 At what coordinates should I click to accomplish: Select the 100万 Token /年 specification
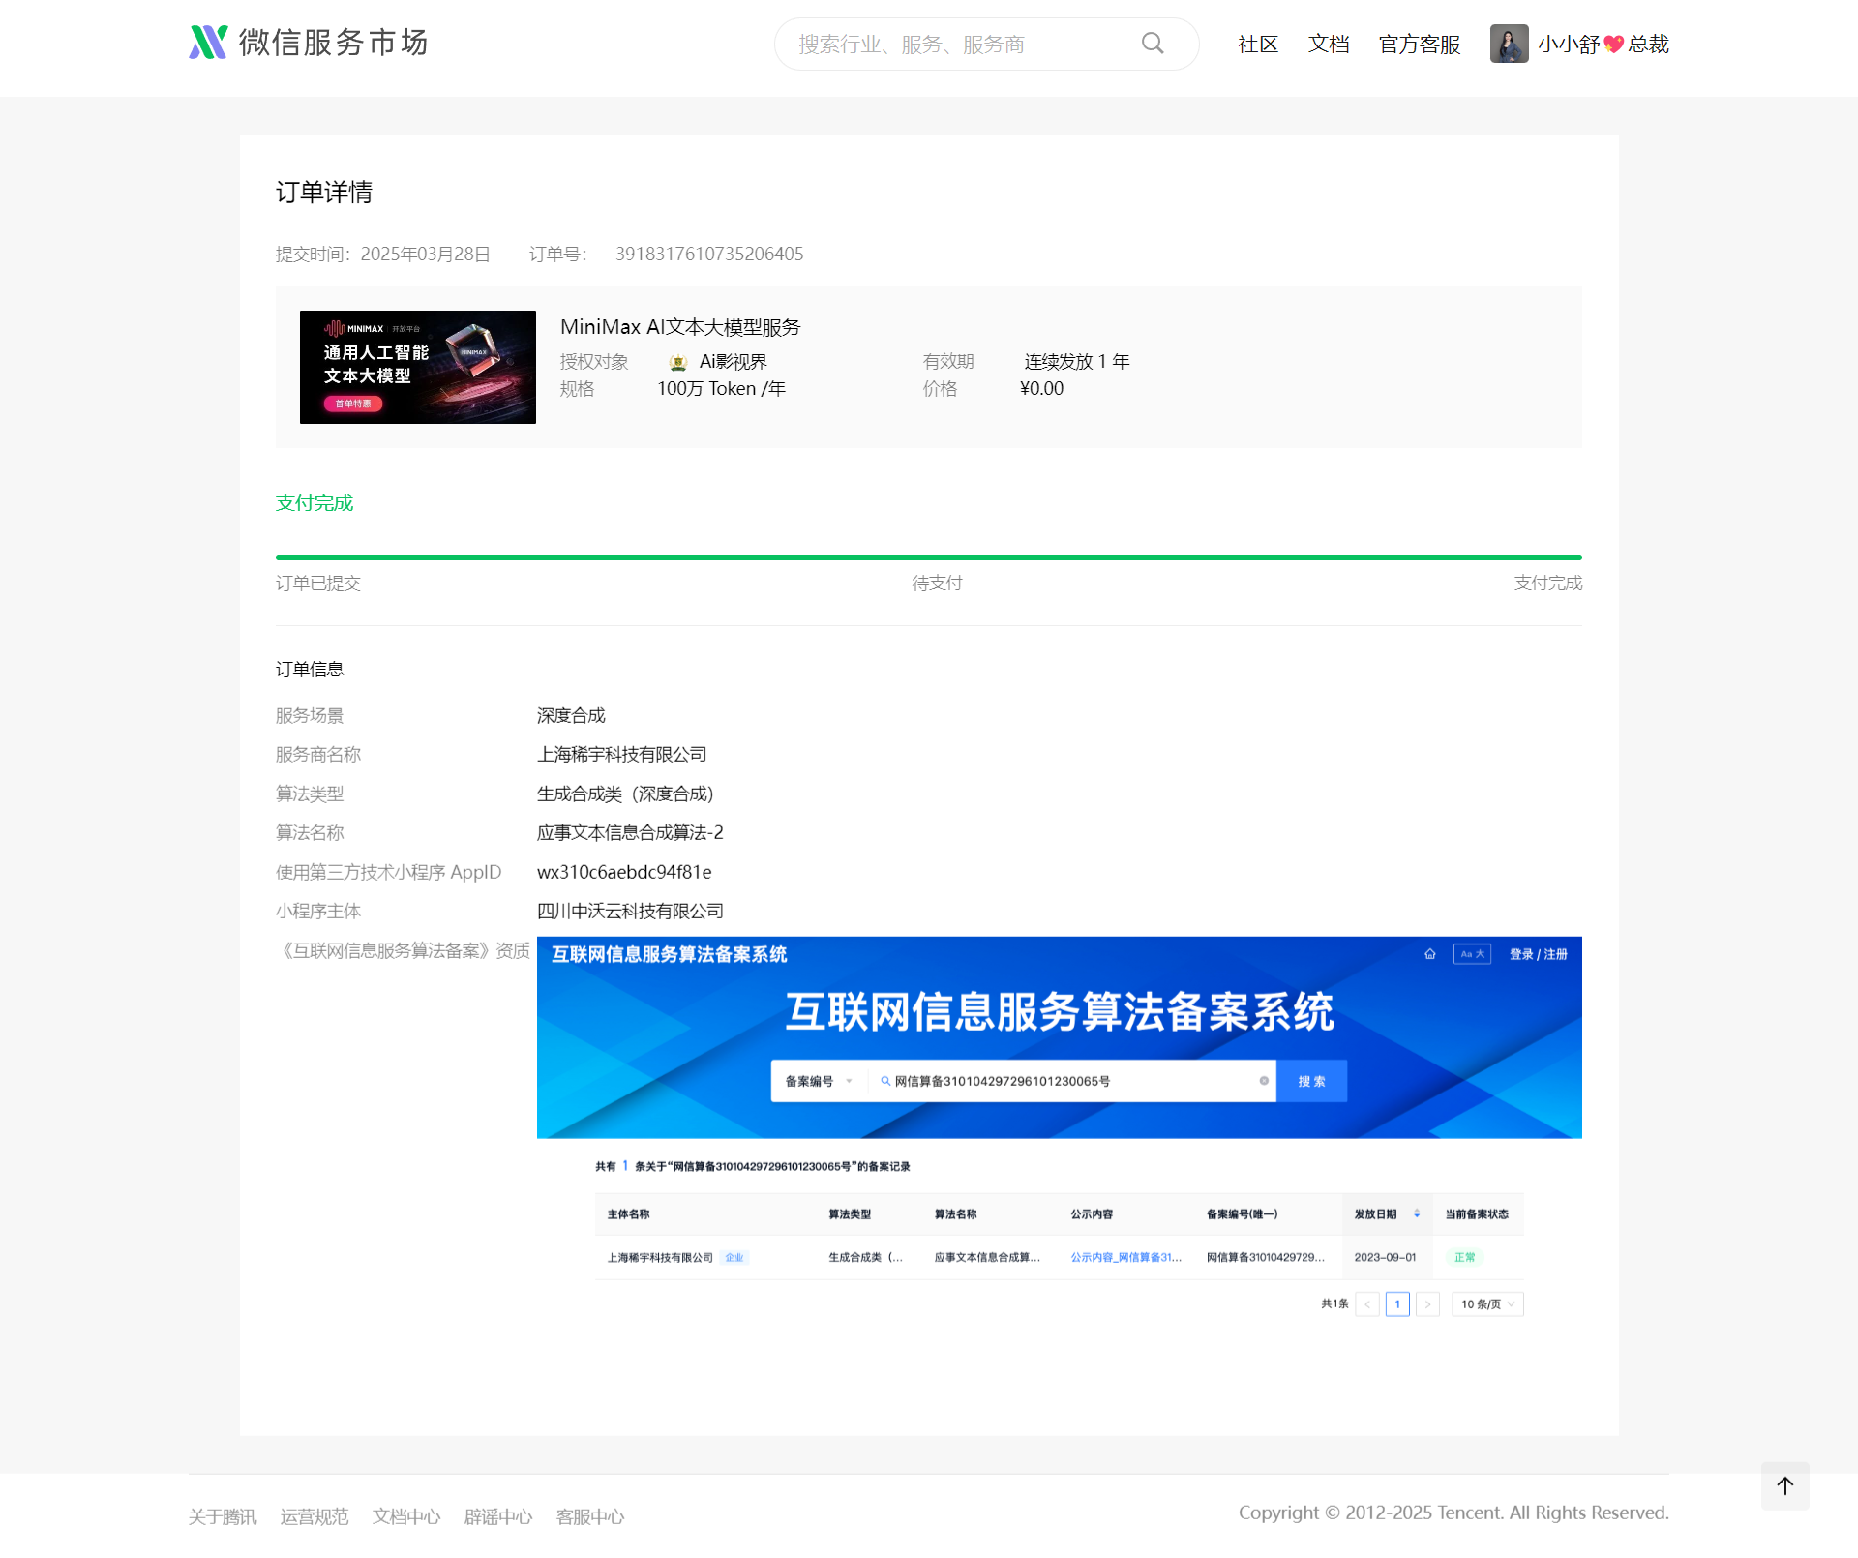(x=721, y=389)
